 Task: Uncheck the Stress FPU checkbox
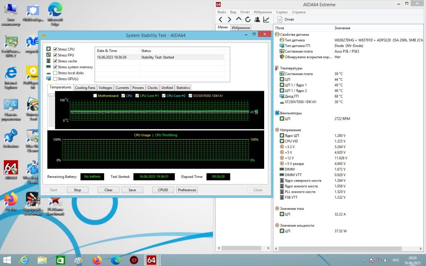(55, 55)
